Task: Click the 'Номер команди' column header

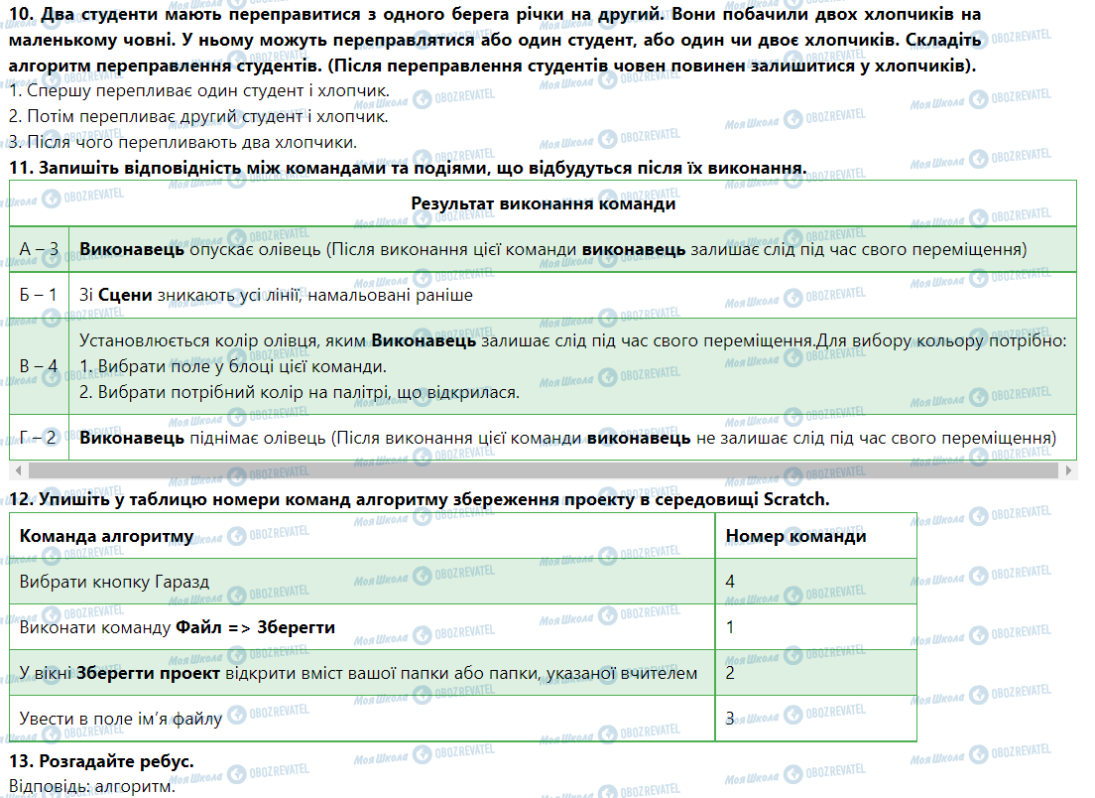Action: coord(795,536)
